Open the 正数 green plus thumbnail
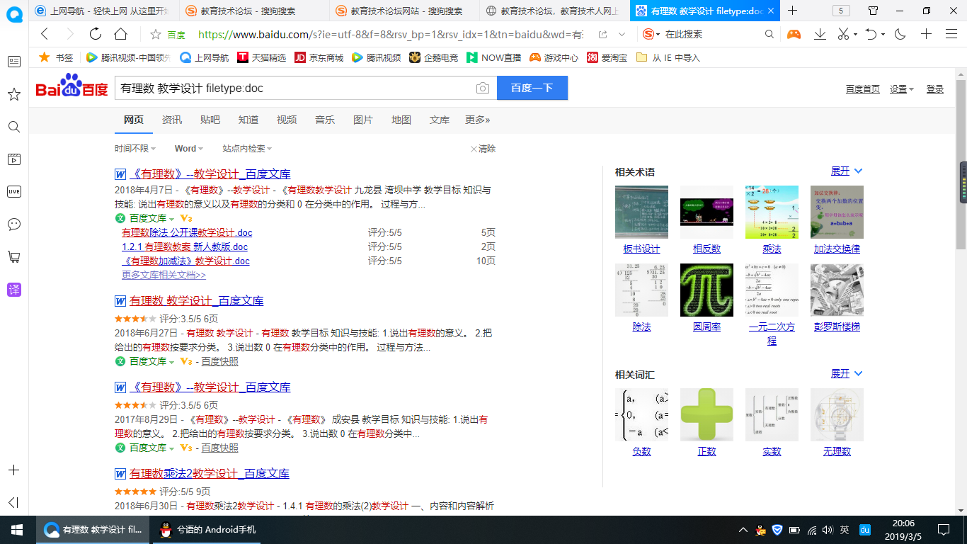This screenshot has width=967, height=544. tap(706, 414)
